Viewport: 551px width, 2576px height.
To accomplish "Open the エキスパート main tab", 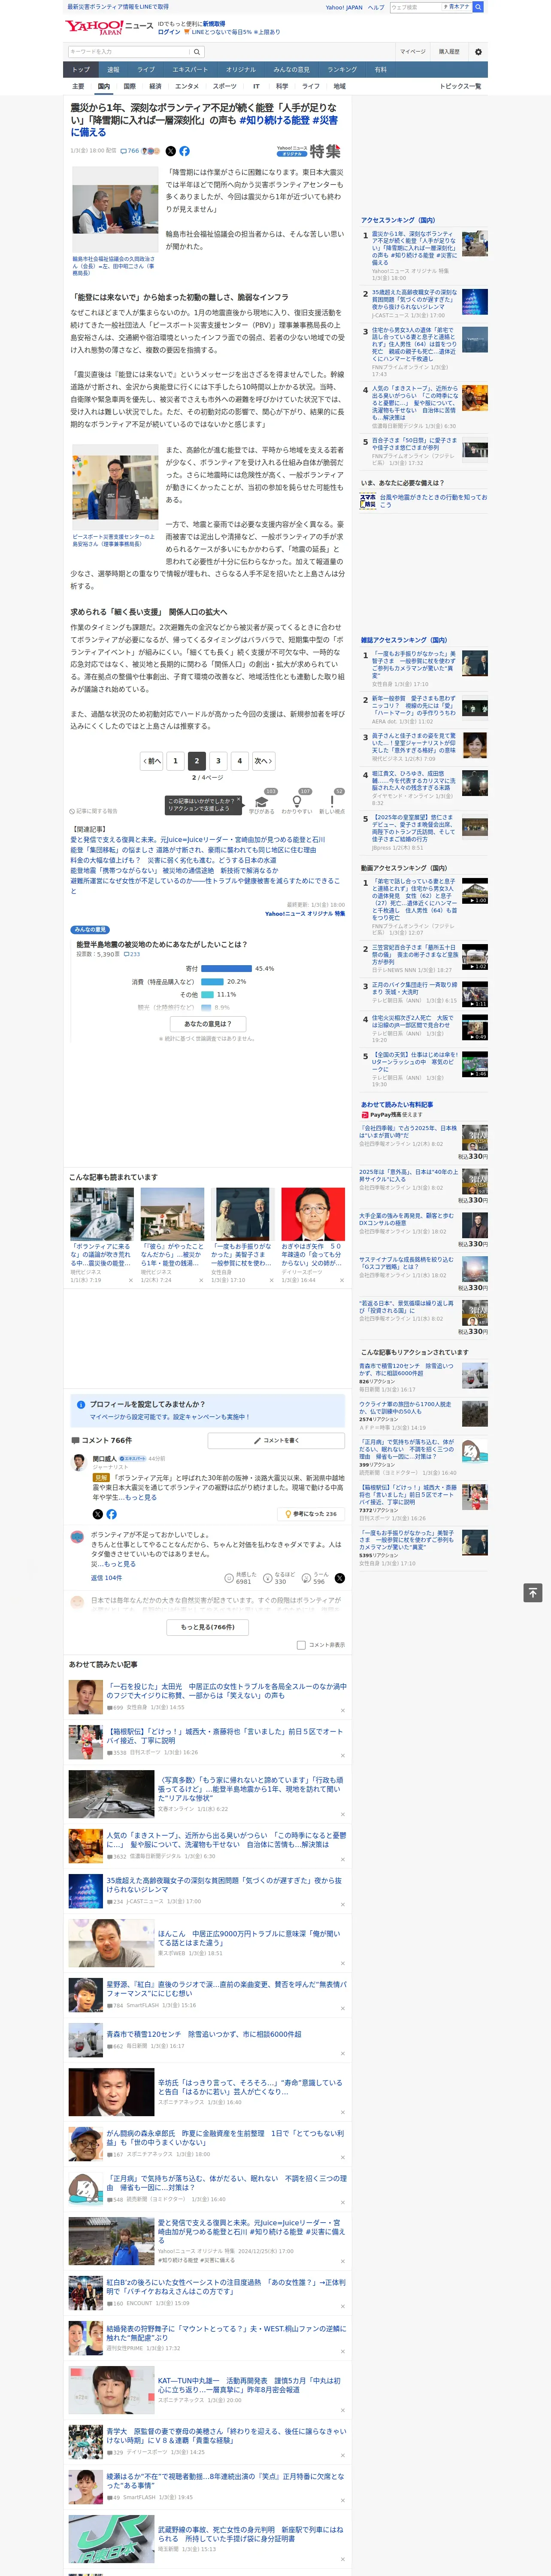I will pyautogui.click(x=190, y=70).
